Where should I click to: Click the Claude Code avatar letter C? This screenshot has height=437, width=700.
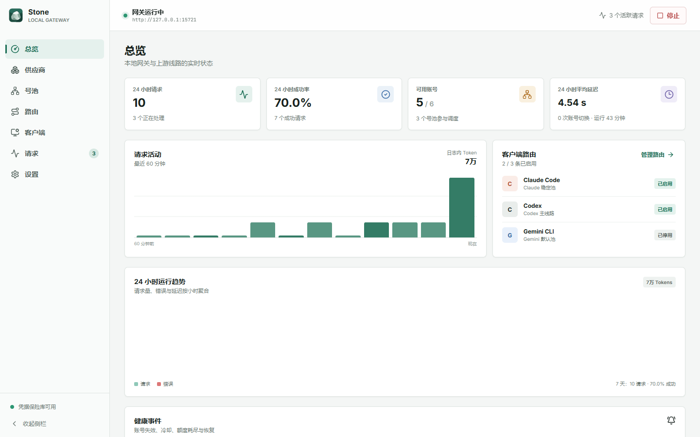[x=510, y=184]
